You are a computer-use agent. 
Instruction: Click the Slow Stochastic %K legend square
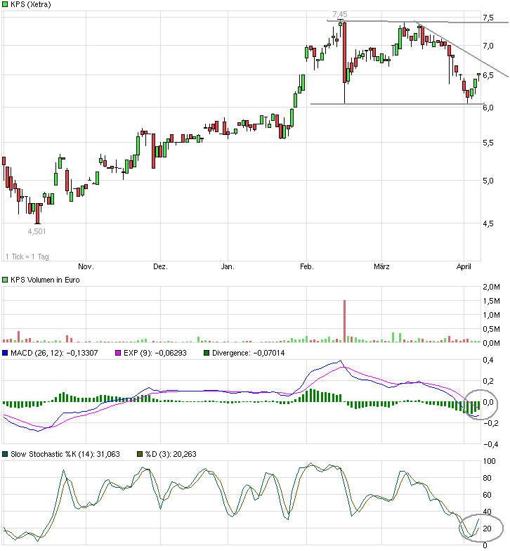[x=6, y=454]
